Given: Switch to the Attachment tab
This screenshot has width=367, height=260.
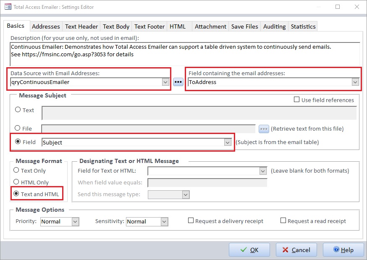Looking at the screenshot, I should click(210, 26).
